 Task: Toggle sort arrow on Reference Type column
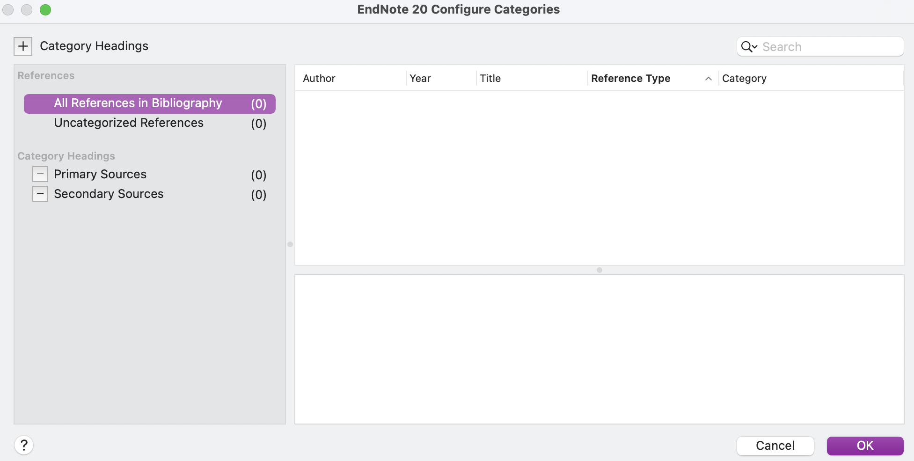tap(708, 79)
